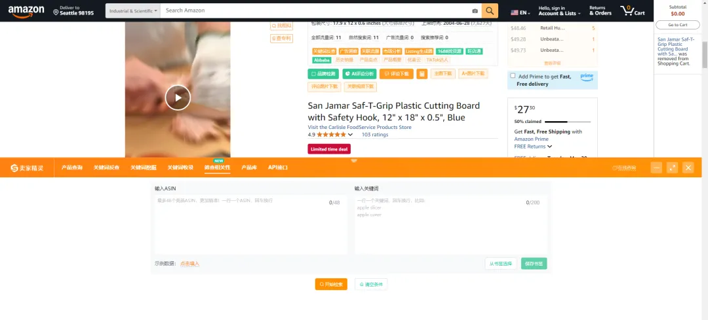Screen dimensions: 708x320
Task: Open the 关键词挖掘 tab
Action: (144, 168)
